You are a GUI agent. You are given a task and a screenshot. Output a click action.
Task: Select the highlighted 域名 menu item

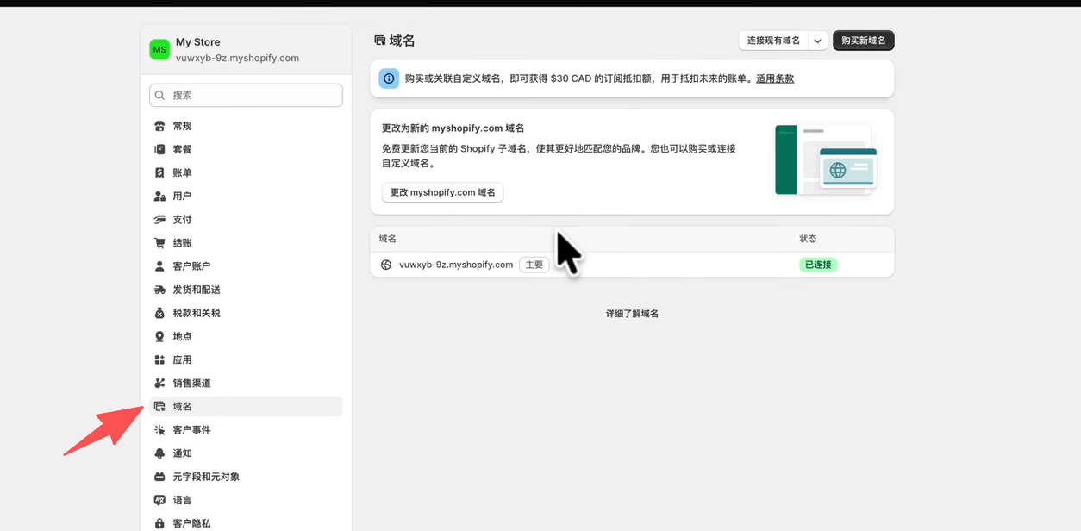[246, 406]
